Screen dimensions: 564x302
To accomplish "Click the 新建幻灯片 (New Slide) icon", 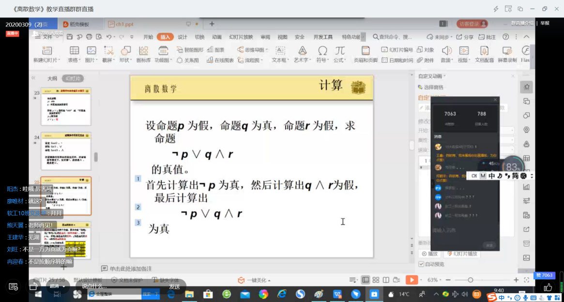I will [x=46, y=51].
